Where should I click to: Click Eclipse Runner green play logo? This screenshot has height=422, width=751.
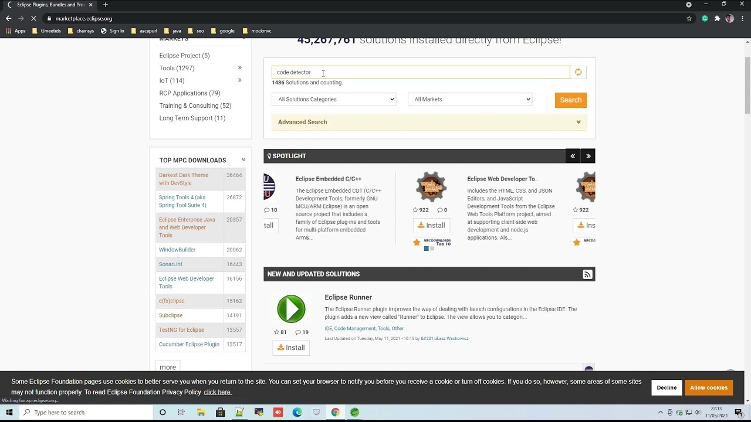coord(291,309)
